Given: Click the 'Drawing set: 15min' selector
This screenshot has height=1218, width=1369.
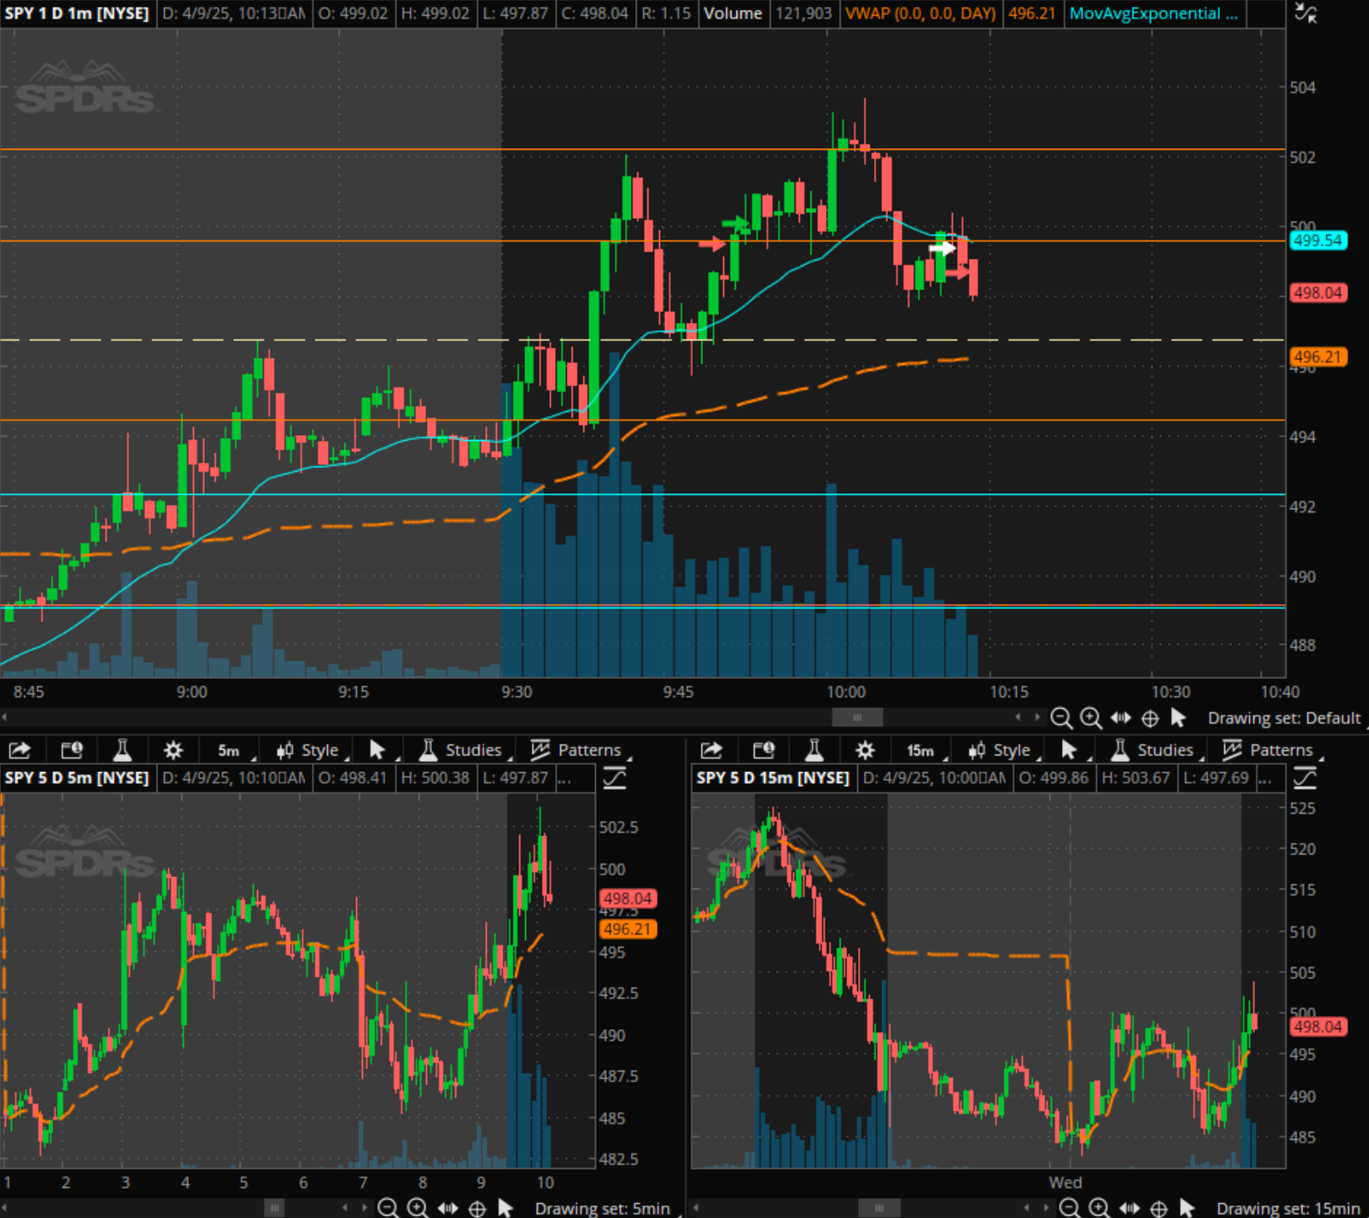Looking at the screenshot, I should coord(1287,1208).
